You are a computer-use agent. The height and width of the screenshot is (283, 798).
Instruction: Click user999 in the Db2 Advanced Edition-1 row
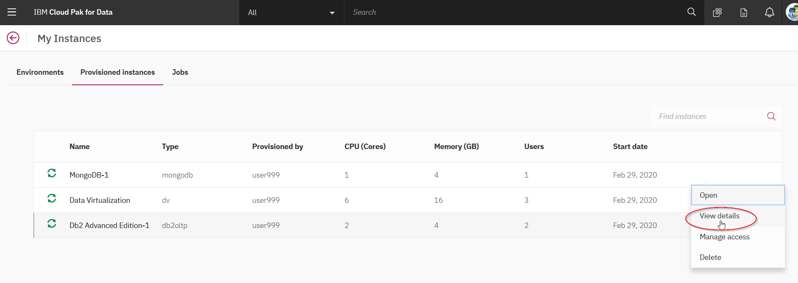(266, 225)
